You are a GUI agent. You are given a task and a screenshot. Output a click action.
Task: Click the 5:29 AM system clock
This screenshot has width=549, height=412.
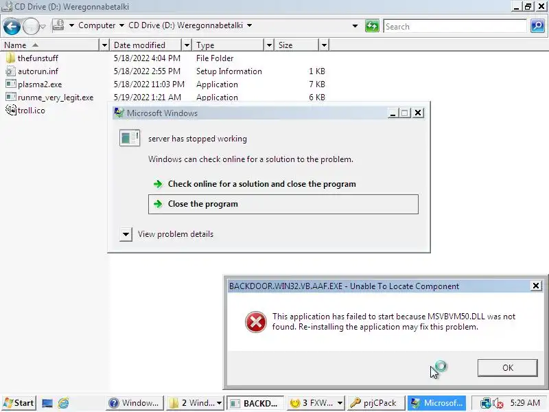tap(525, 403)
